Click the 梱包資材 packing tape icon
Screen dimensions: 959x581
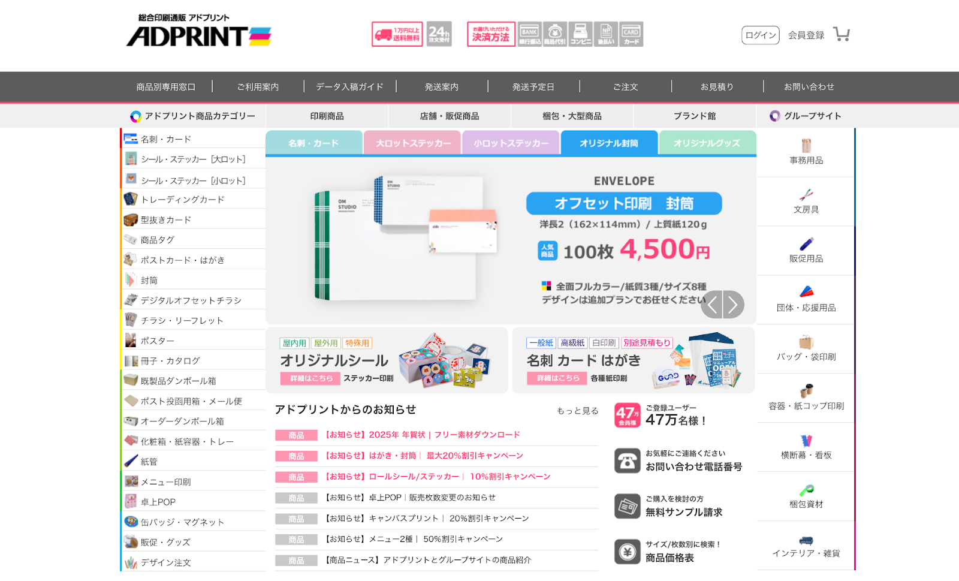coord(806,490)
